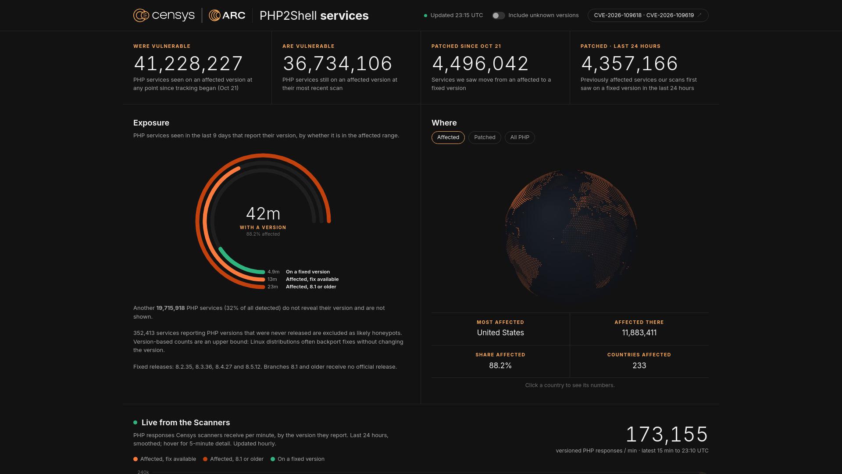Viewport: 842px width, 474px height.
Task: Click the Exposure section heading
Action: click(x=151, y=123)
